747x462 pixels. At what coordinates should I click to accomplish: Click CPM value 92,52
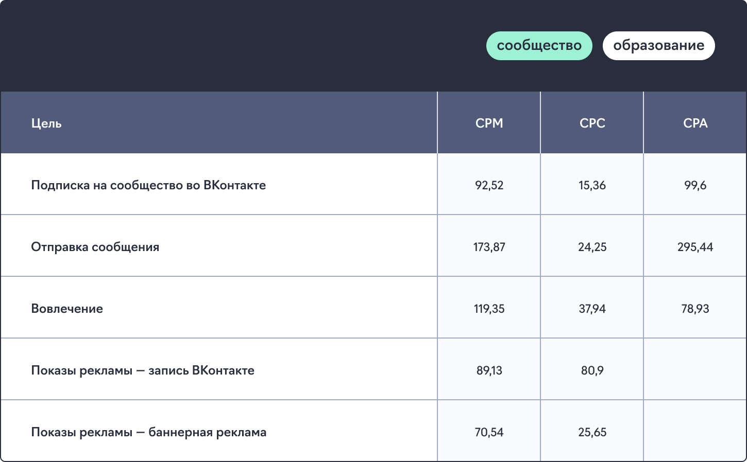click(x=489, y=185)
